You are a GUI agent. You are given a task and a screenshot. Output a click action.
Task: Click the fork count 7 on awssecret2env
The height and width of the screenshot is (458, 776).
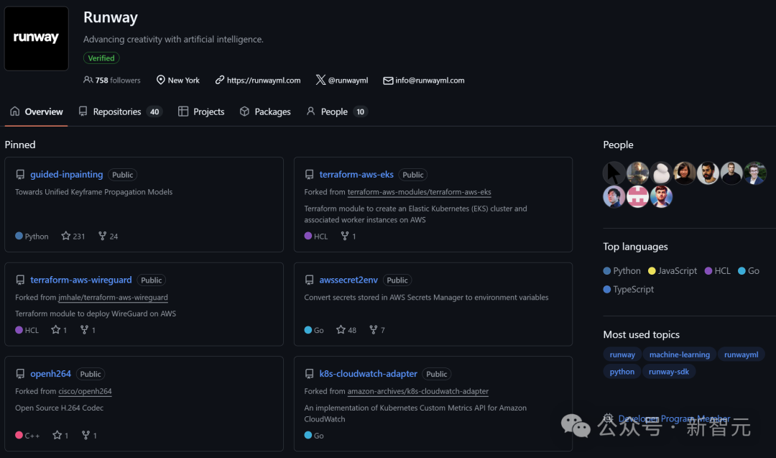click(x=377, y=330)
